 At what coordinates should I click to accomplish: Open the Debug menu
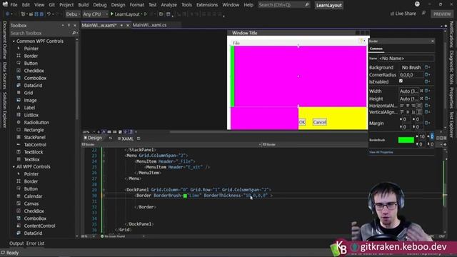point(100,5)
